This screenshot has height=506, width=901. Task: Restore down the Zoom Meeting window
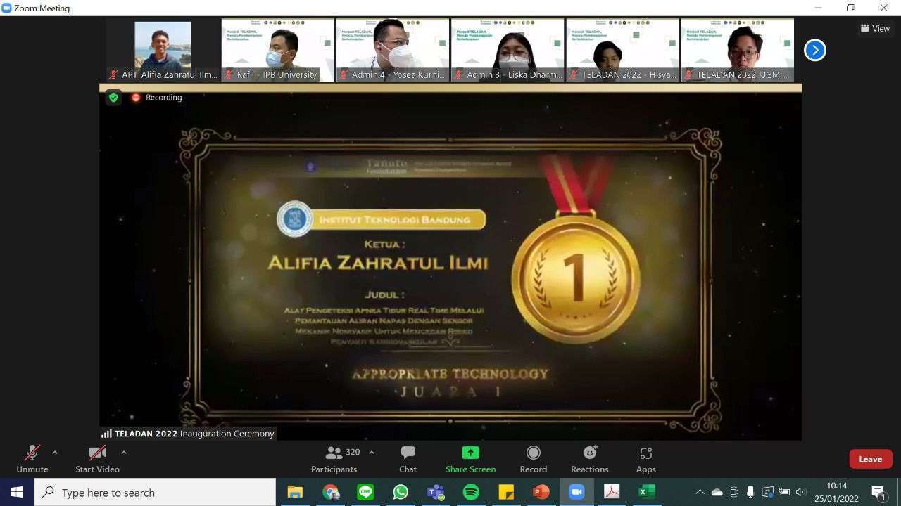pos(850,8)
